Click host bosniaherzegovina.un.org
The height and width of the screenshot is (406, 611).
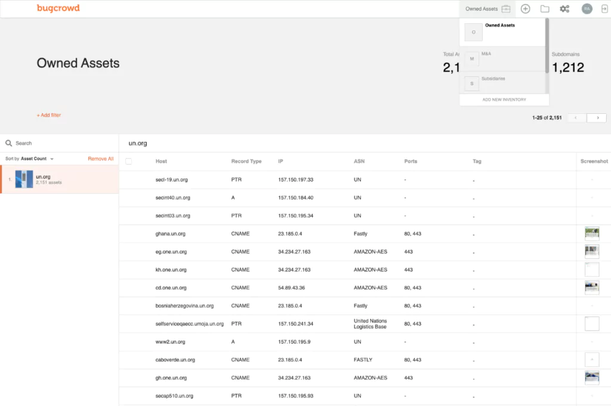(184, 306)
